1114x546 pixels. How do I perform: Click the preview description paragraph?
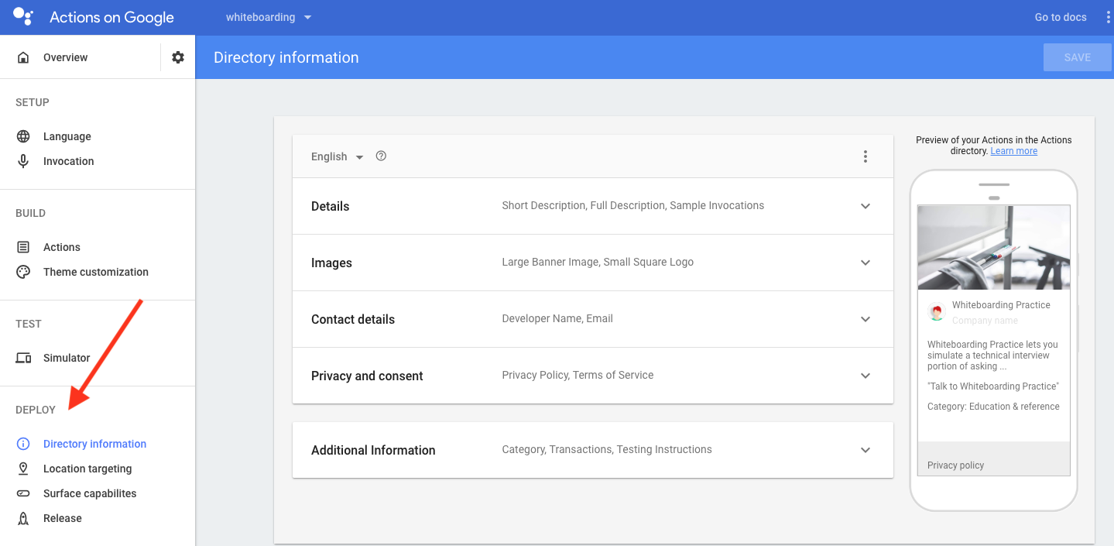pyautogui.click(x=992, y=355)
